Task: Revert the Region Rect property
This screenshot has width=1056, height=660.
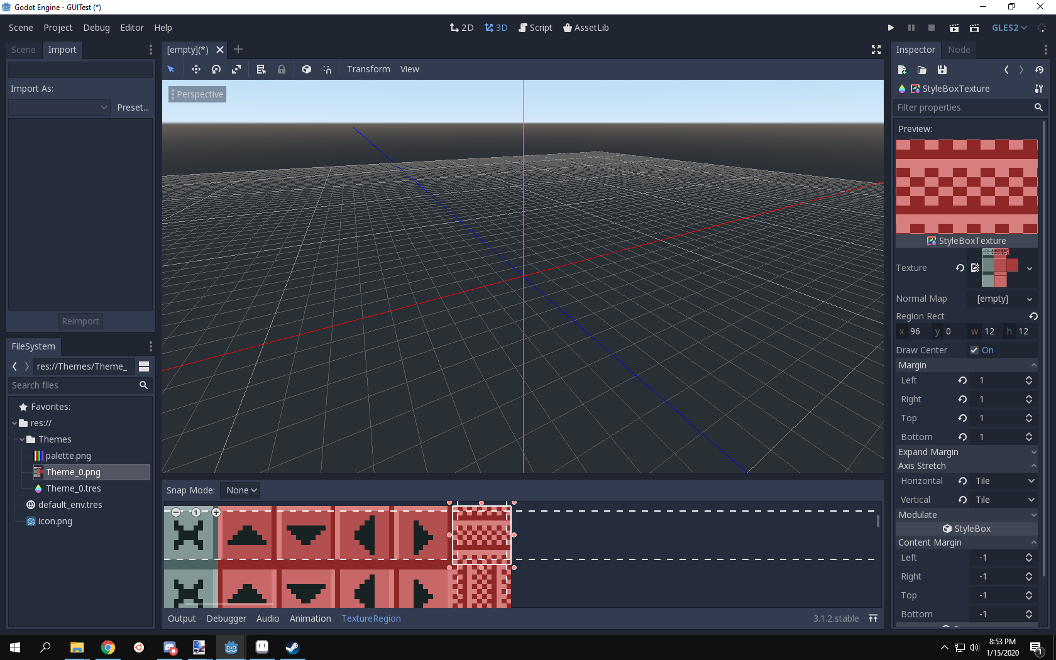Action: [1033, 316]
